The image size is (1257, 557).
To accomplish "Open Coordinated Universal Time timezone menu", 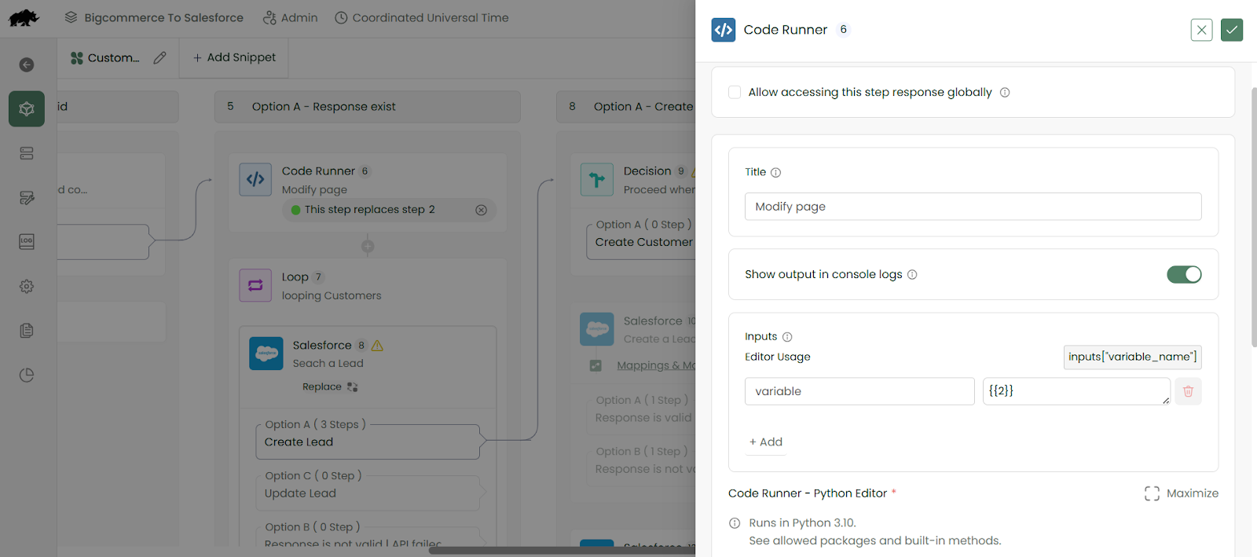I will [x=422, y=17].
